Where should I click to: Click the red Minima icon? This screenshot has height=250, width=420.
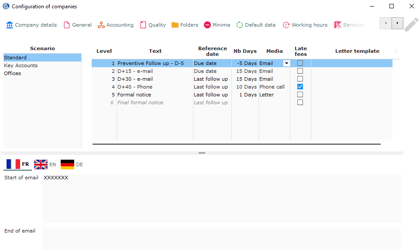coord(207,25)
